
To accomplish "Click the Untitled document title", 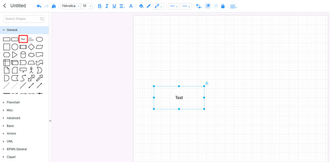I will tap(18, 6).
